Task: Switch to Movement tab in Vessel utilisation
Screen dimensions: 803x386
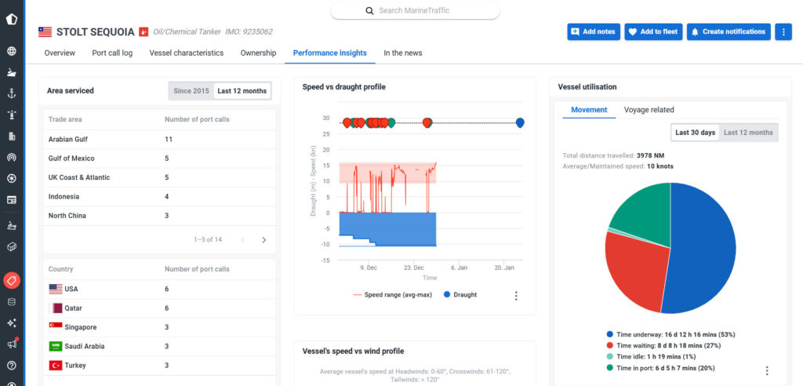Action: (589, 110)
